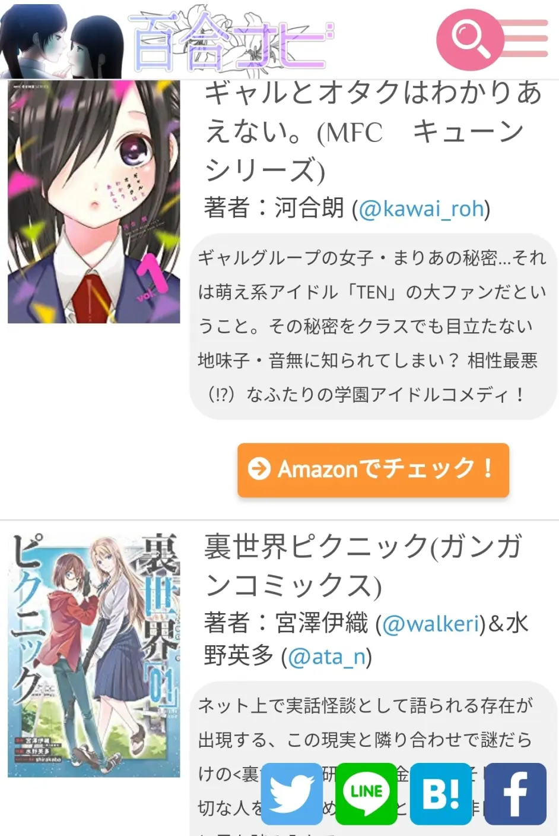559x836 pixels.
Task: Open ギャルとオタクはわかりあえない cover image
Action: click(x=94, y=202)
